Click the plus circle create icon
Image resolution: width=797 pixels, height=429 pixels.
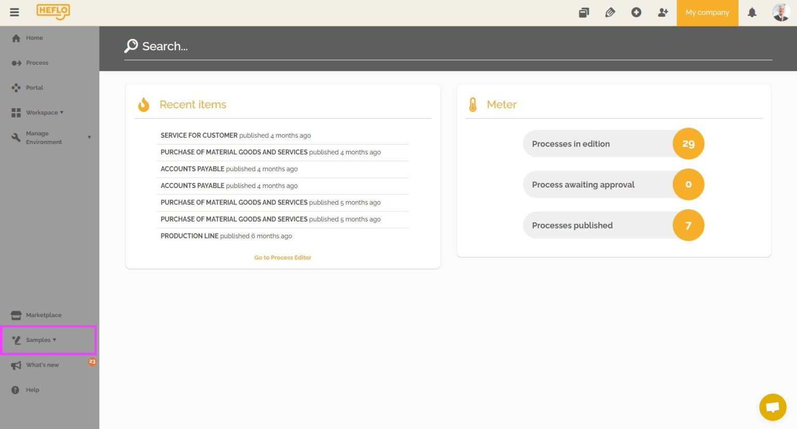coord(636,12)
